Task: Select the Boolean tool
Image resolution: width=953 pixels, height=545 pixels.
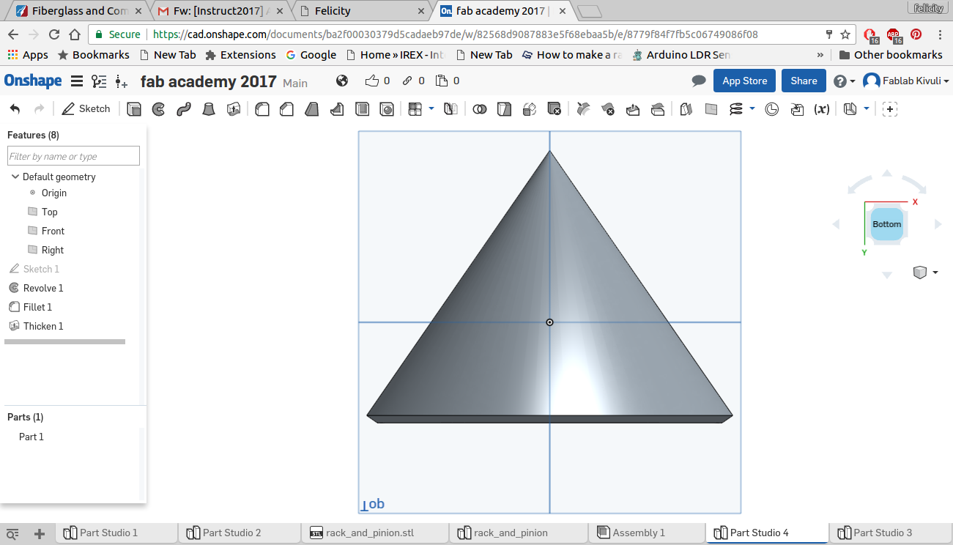Action: click(480, 109)
